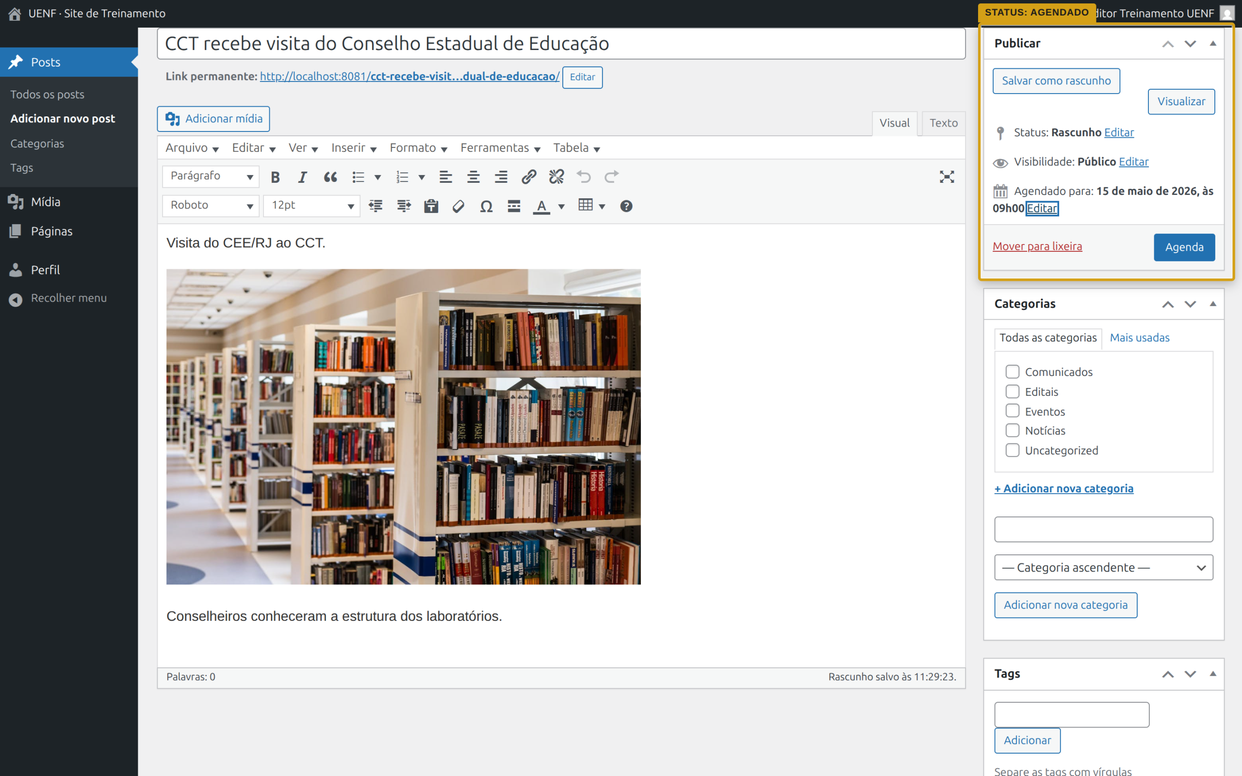1242x776 pixels.
Task: Enable the Comunicados category checkbox
Action: click(1012, 371)
